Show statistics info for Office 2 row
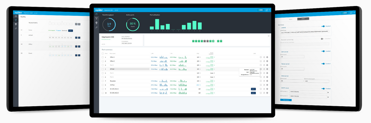Screen dimensions: 371x123 pos(261,61)
